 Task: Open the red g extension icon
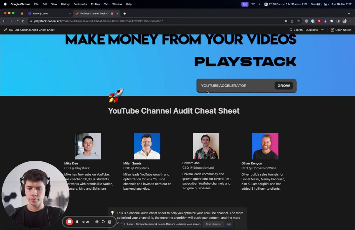[x=319, y=21]
